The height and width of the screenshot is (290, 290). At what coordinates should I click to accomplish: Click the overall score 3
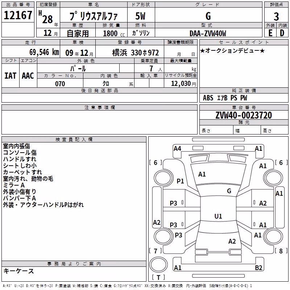276,17
